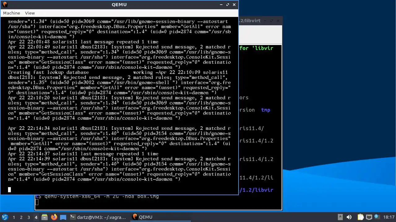Click the QEMU console cursor block
396x222 pixels.
(x=9, y=190)
